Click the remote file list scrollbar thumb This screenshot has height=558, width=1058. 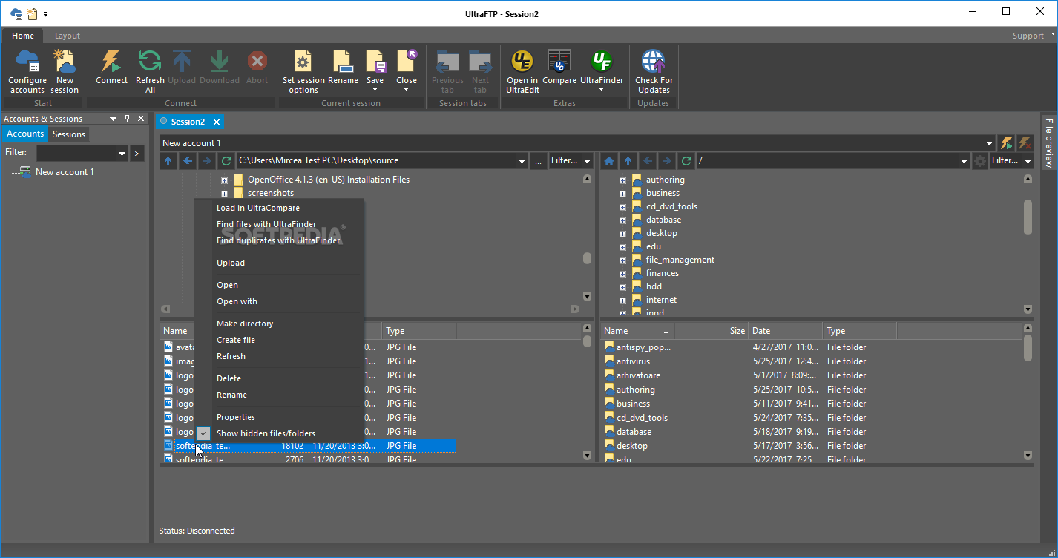[x=1028, y=349]
